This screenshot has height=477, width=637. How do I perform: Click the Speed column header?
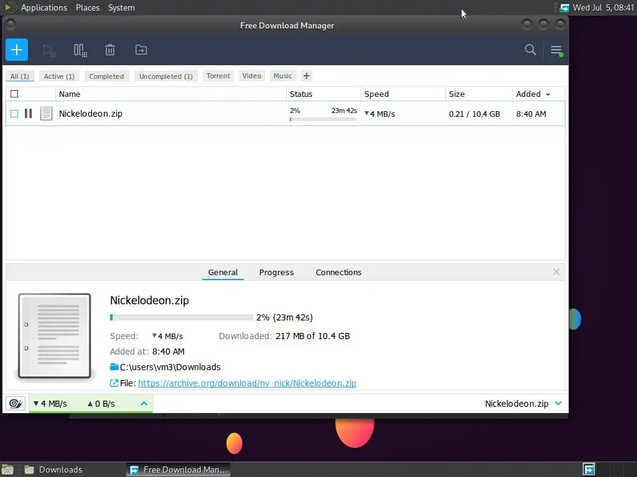[403, 94]
